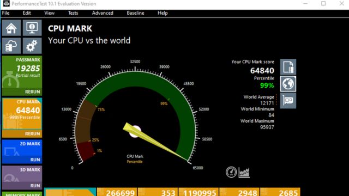Image resolution: width=349 pixels, height=196 pixels.
Task: Click the 65000 gauge scale label
Action: click(x=197, y=168)
